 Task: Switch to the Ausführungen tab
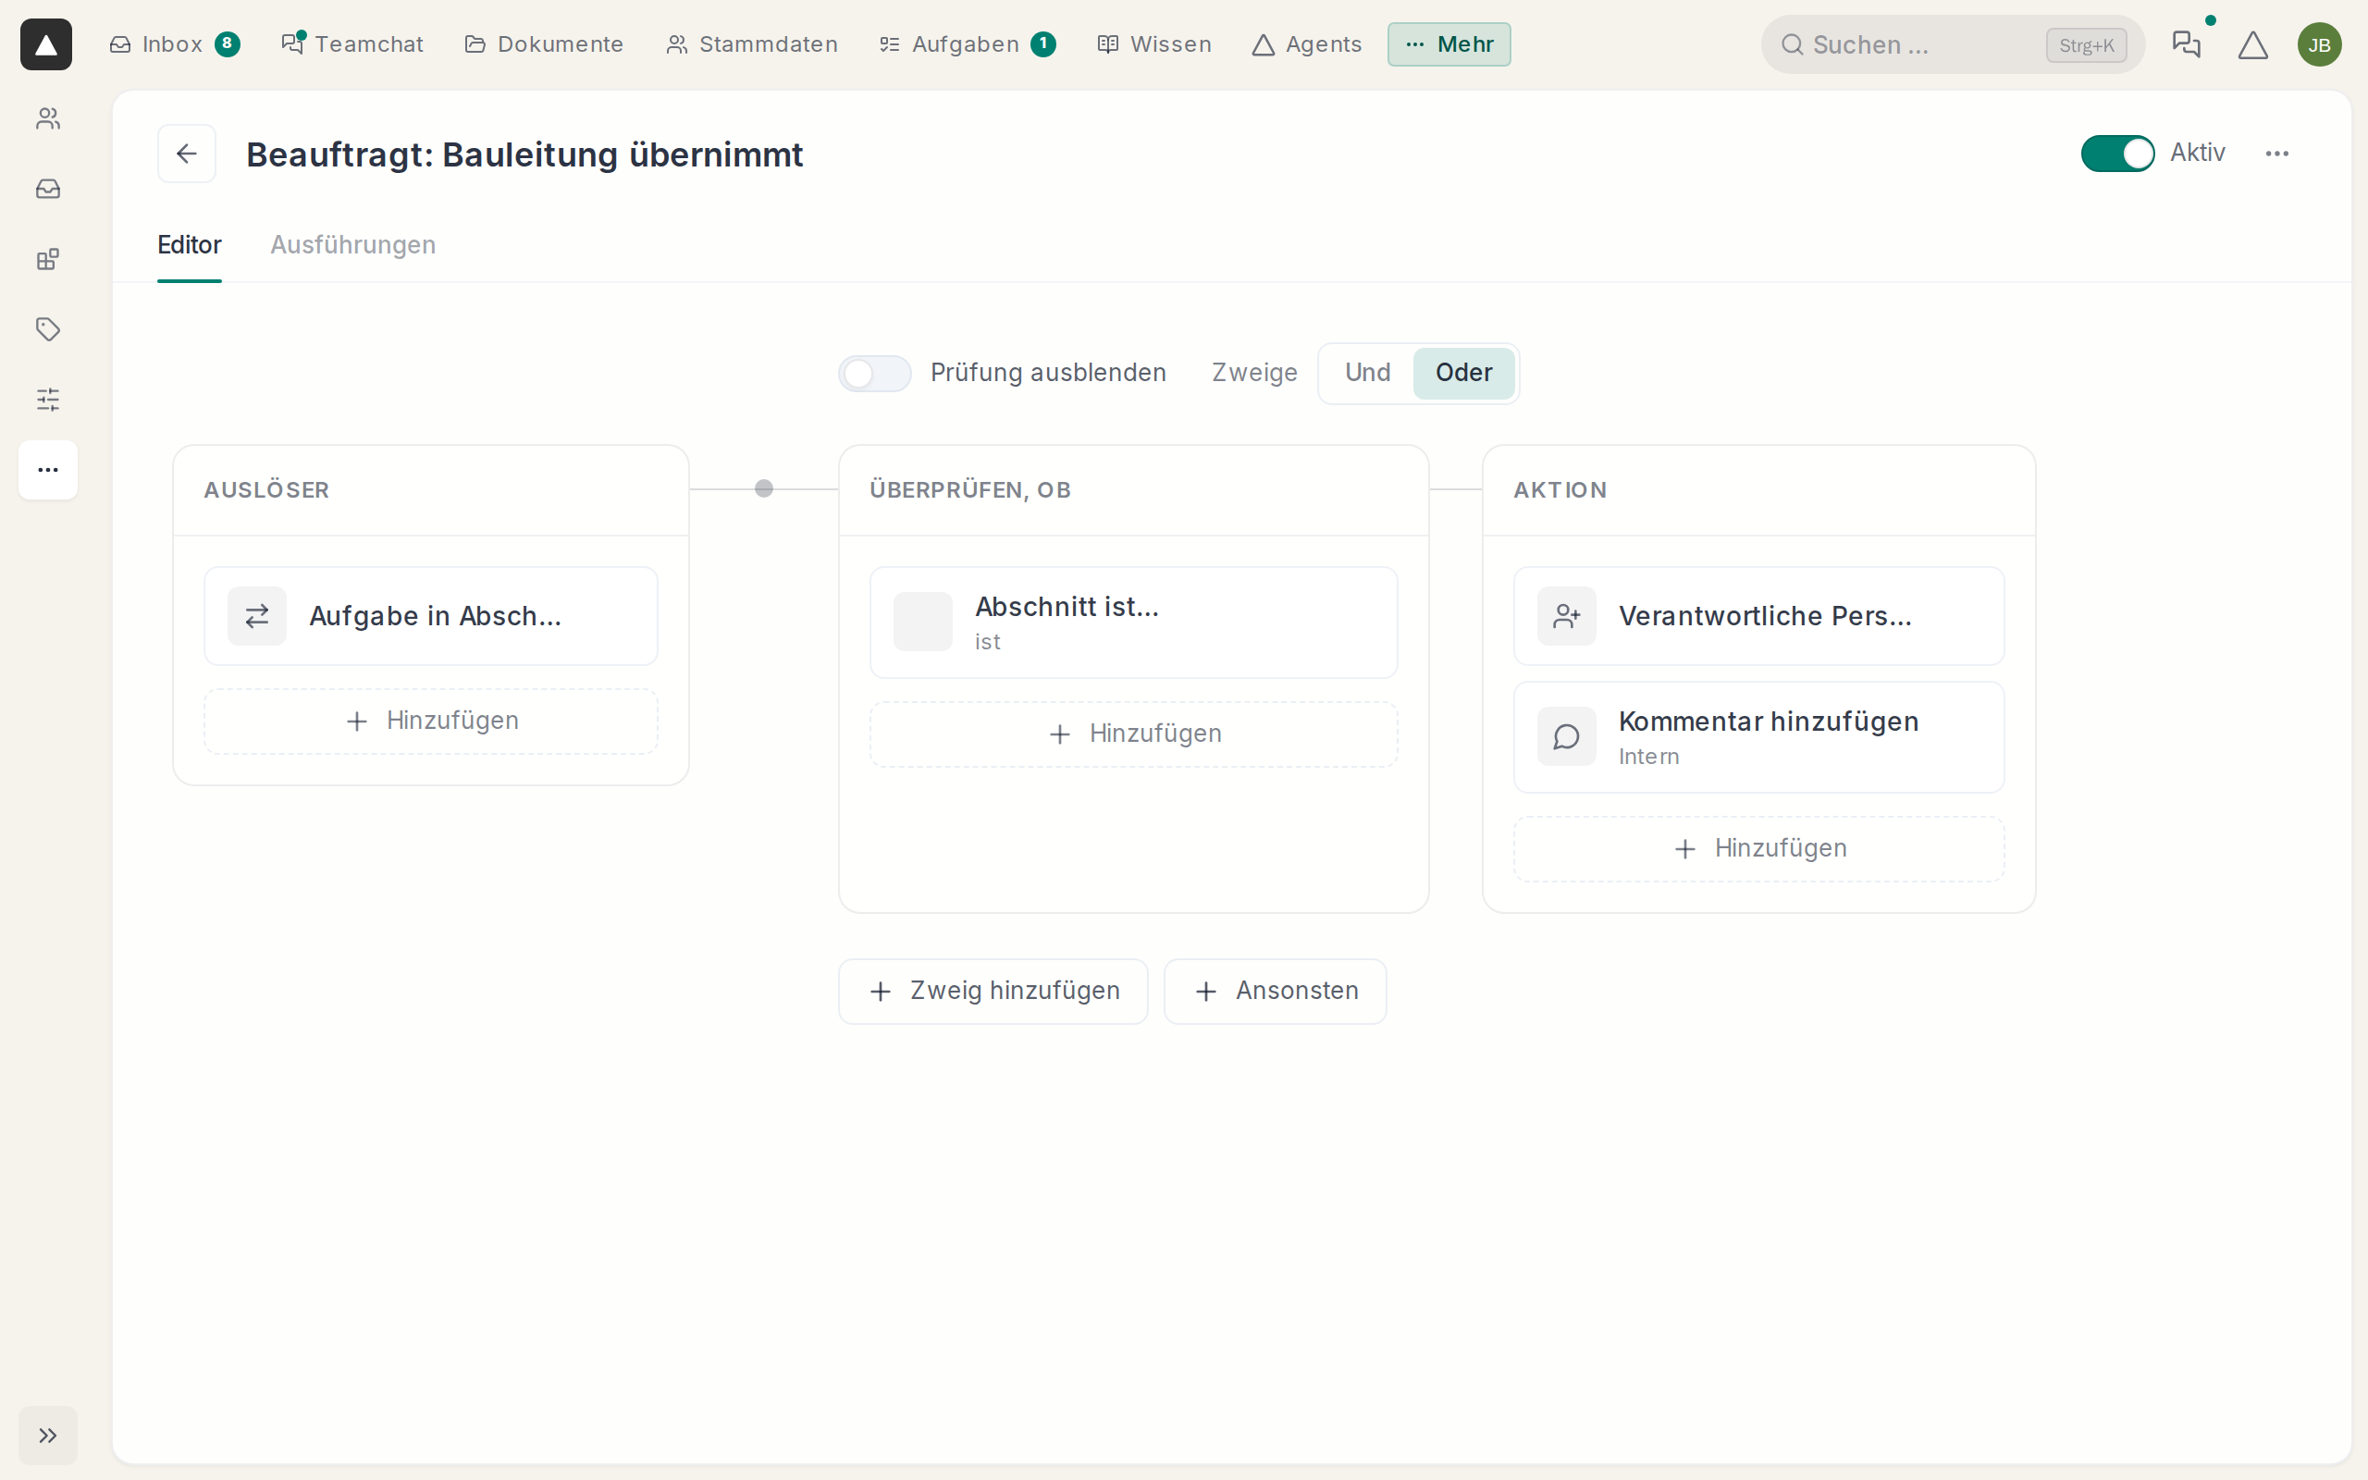coord(353,245)
